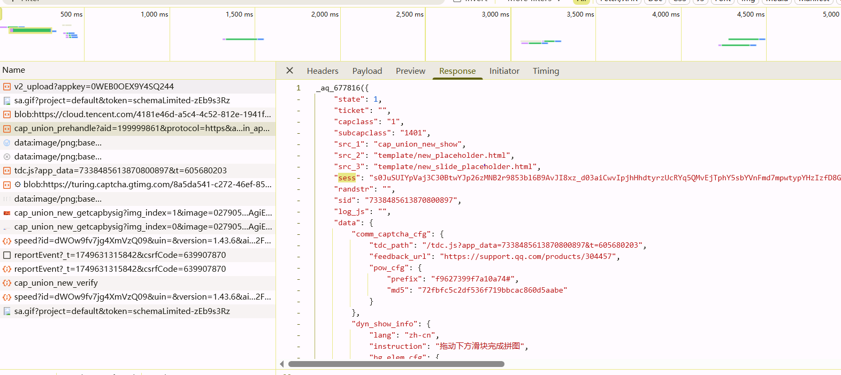Switch to the Payload tab

coord(367,71)
